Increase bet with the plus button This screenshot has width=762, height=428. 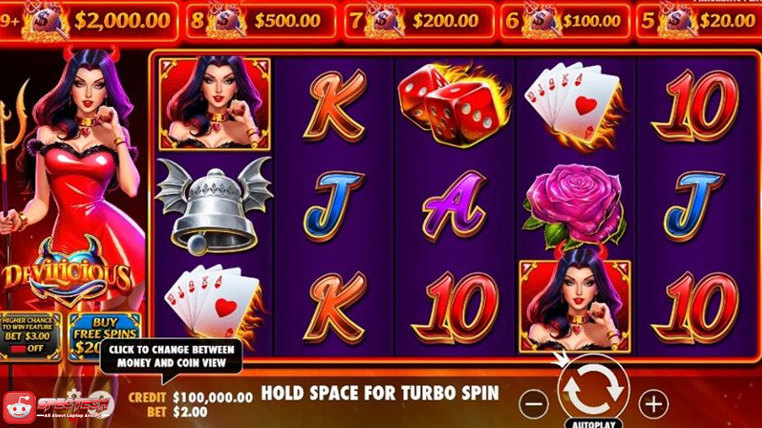pos(654,404)
